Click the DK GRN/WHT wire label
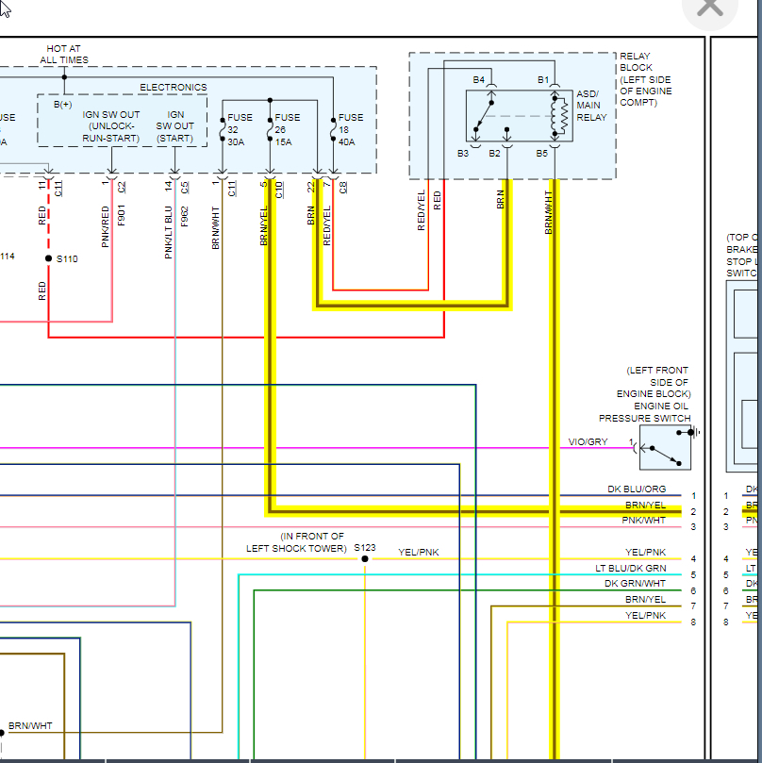The height and width of the screenshot is (763, 762). coord(635,583)
